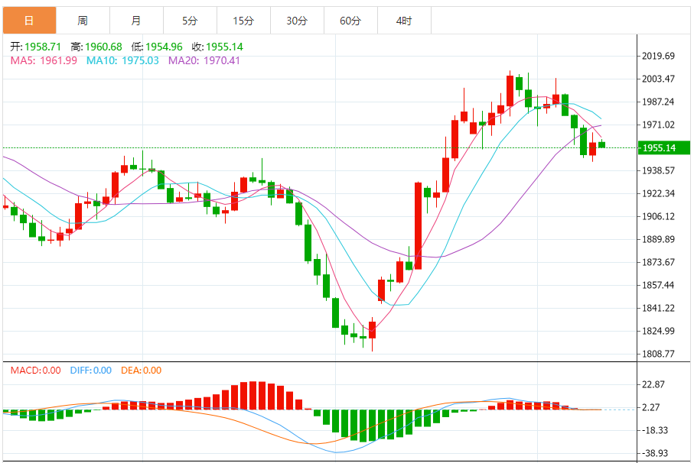Switch to the 周 weekly chart tab
Image resolution: width=694 pixels, height=463 pixels.
83,21
